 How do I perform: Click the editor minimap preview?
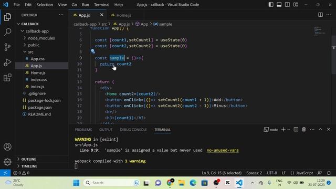tap(320, 31)
